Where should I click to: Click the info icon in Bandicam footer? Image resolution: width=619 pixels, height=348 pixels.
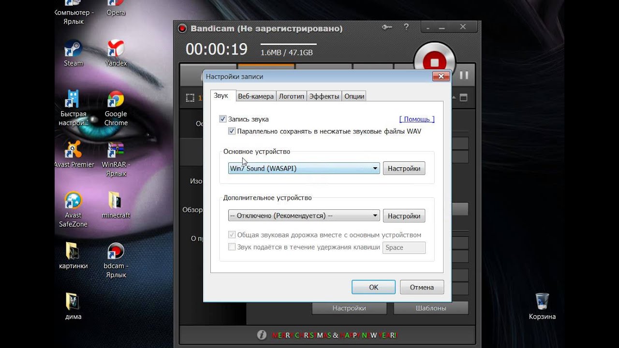point(262,334)
